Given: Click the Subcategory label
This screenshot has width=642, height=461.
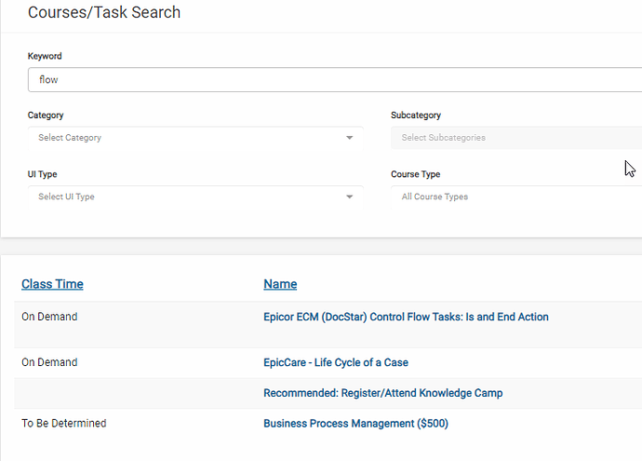Looking at the screenshot, I should click(416, 115).
